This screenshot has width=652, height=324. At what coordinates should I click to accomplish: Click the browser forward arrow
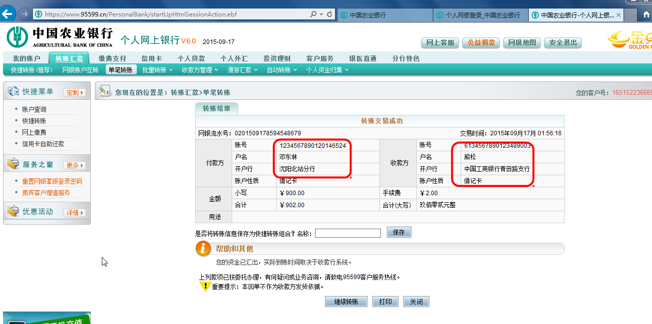23,14
